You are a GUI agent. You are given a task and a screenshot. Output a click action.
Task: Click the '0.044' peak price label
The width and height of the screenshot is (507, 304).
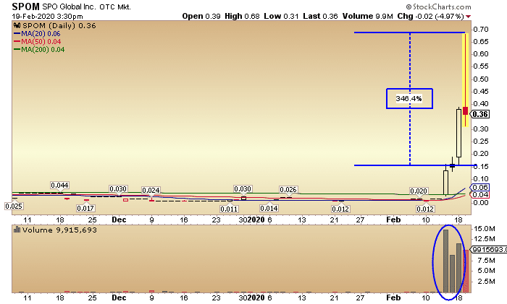click(59, 186)
